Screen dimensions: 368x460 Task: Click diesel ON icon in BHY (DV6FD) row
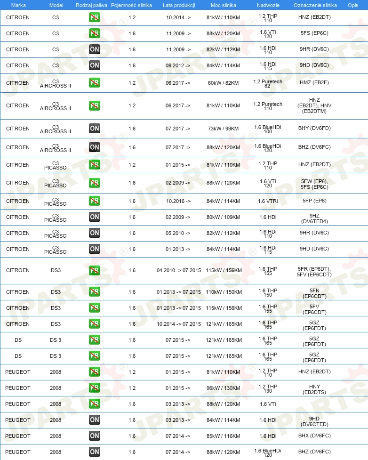[x=95, y=128]
